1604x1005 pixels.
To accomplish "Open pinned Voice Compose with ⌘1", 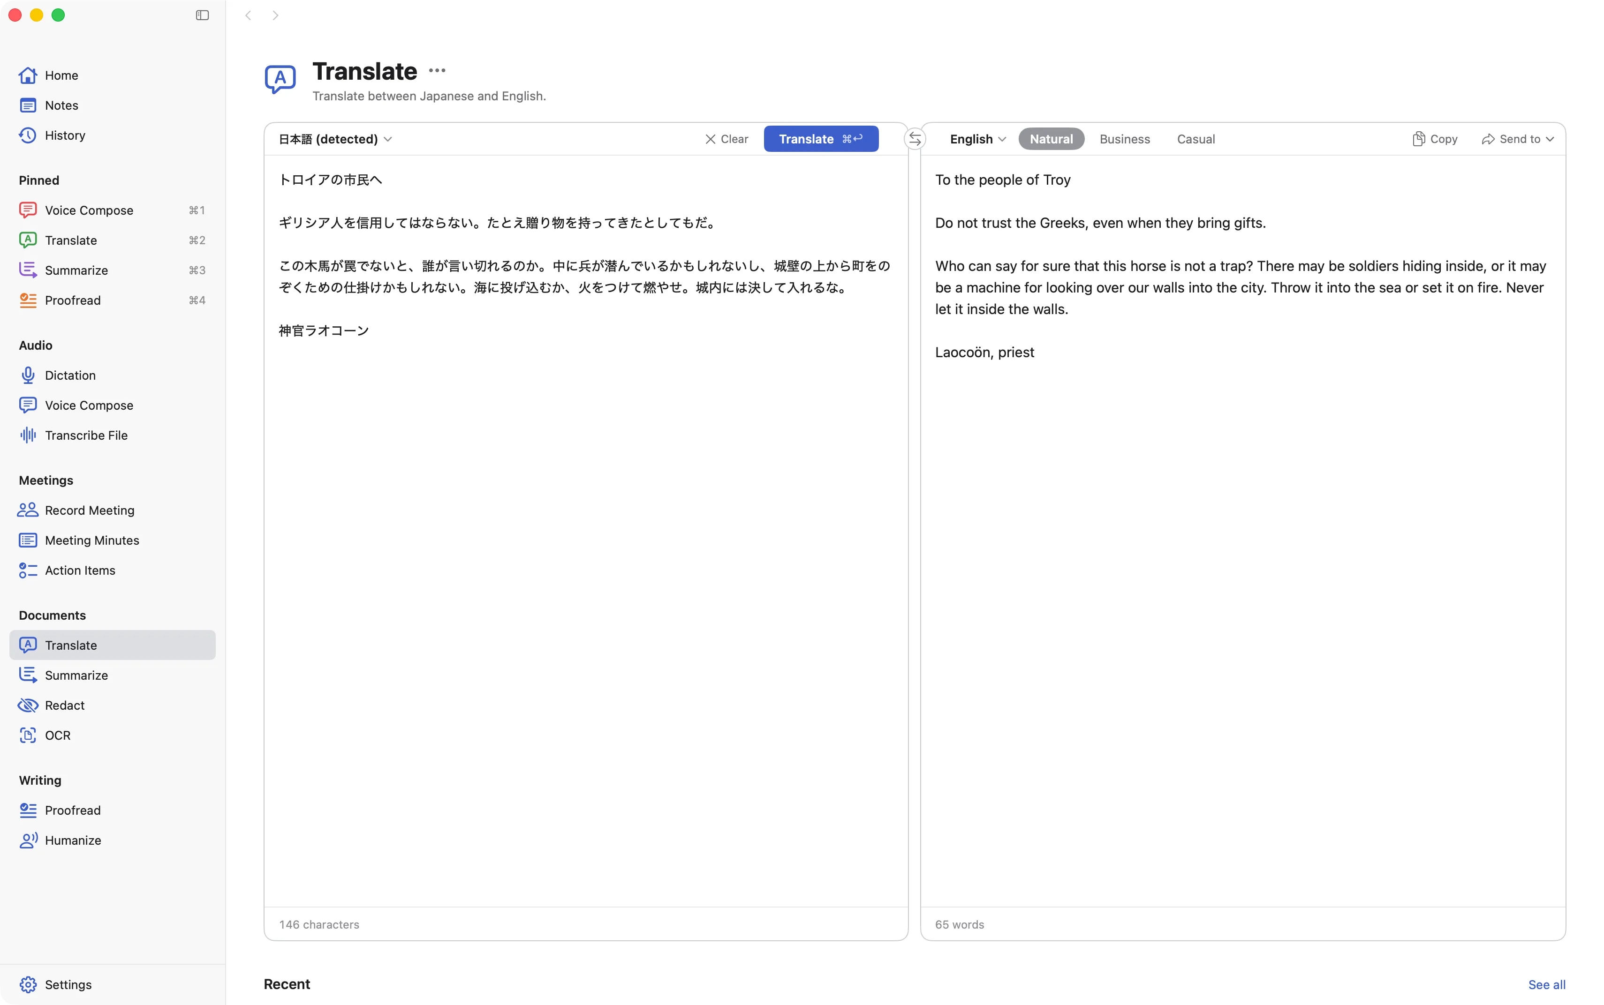I will 113,210.
